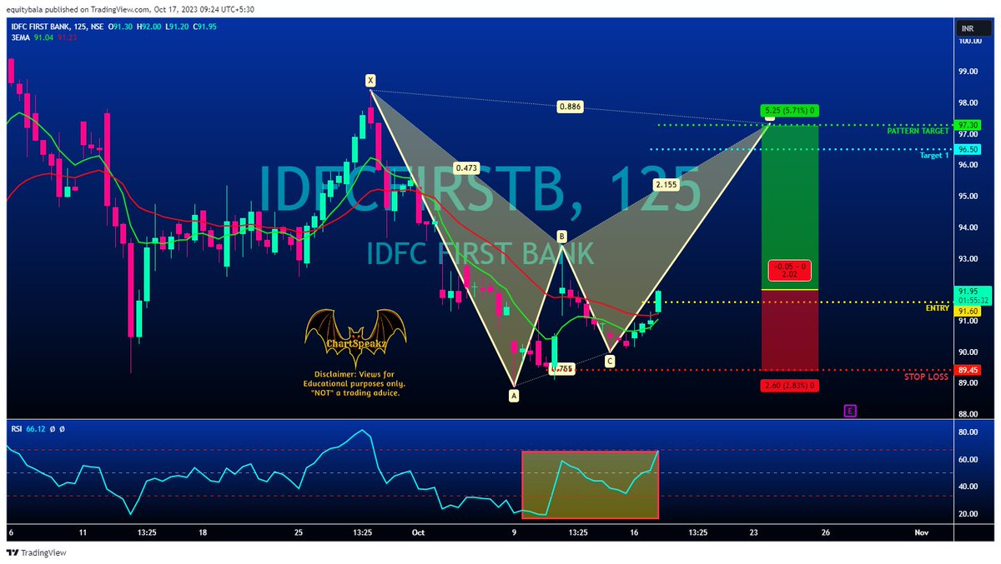Screen dimensions: 1001x564
Task: Select the 2.155 ratio label
Action: 666,184
